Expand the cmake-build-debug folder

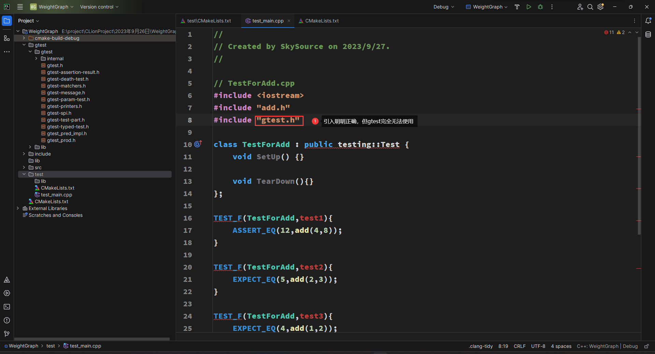(x=24, y=38)
